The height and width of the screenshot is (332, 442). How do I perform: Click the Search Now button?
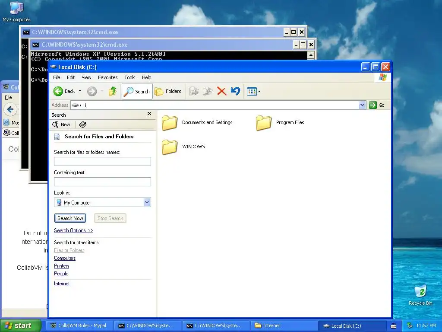point(70,218)
